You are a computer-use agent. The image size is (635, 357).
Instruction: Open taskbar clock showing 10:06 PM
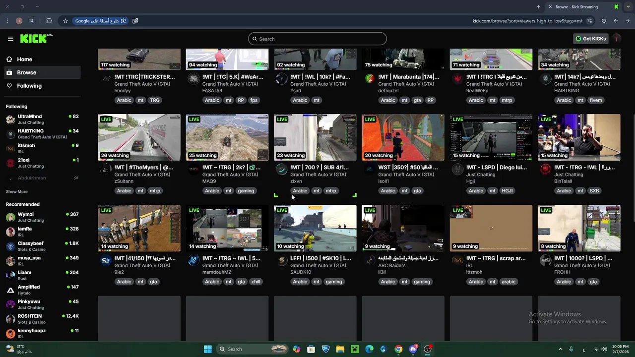pos(620,349)
